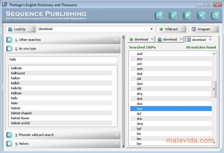This screenshot has width=224, height=153.
Task: Click the Wildcard button
Action: 171,29
